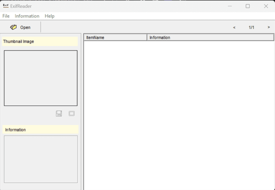Go to previous image with left arrow
Viewport: 275px width, 190px height.
pyautogui.click(x=234, y=27)
